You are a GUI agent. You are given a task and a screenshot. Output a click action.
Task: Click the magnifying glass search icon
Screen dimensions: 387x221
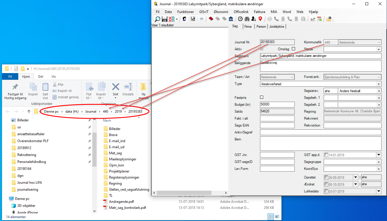[x=157, y=19]
